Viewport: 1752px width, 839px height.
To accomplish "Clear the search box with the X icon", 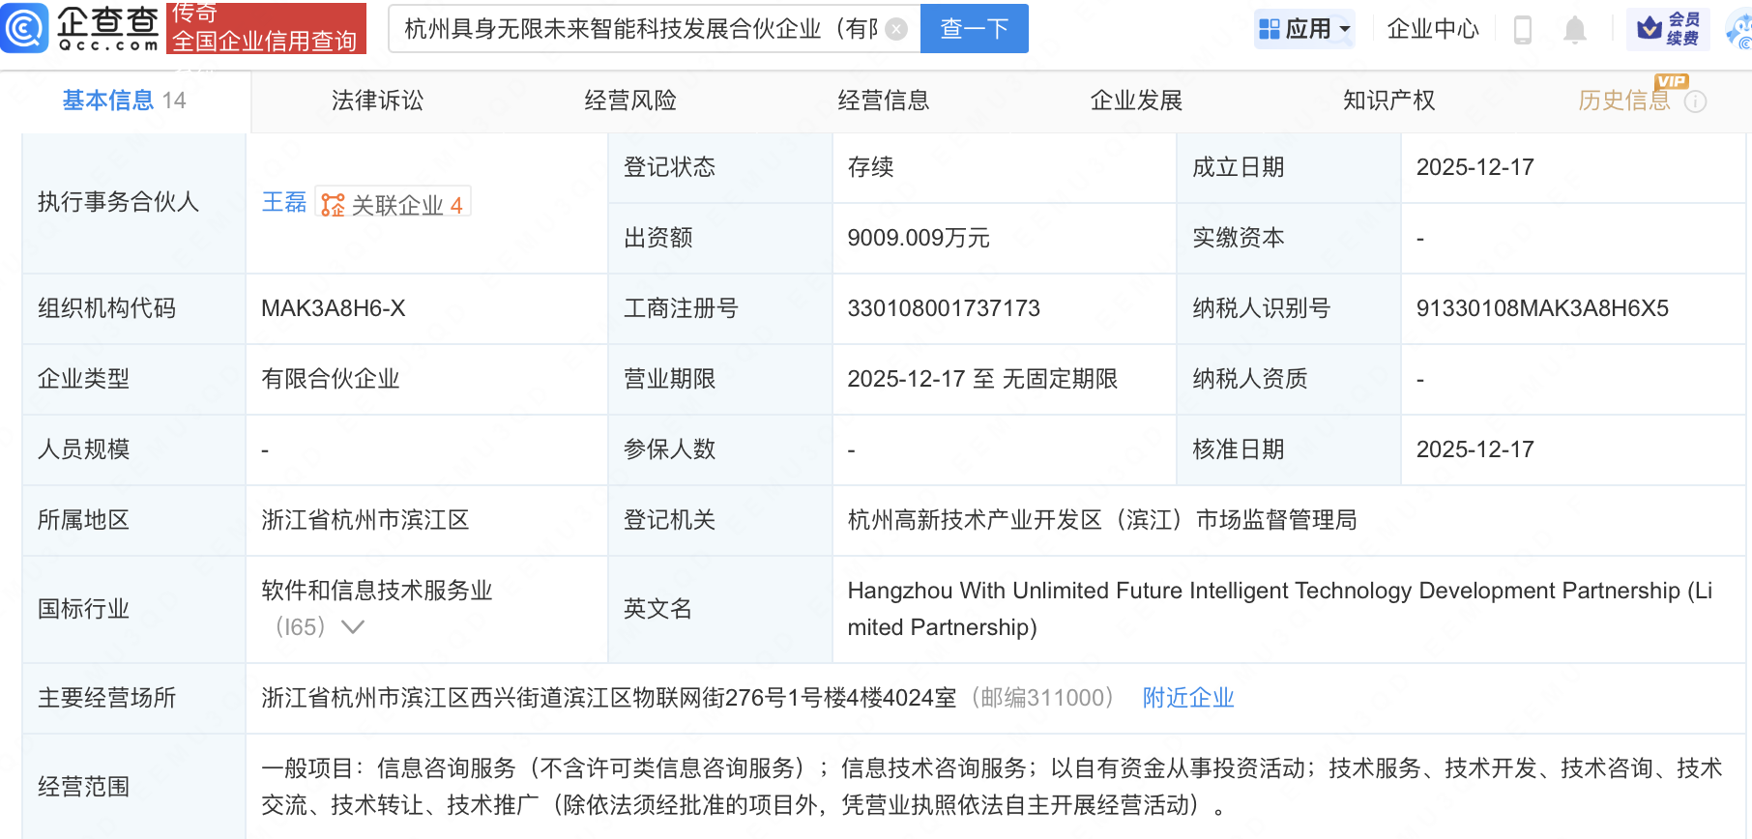I will coord(896,29).
